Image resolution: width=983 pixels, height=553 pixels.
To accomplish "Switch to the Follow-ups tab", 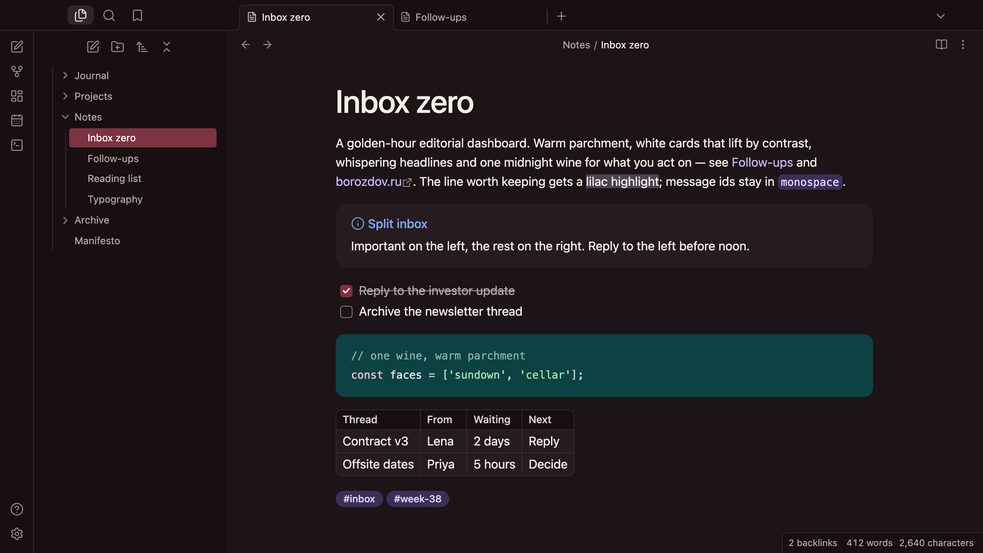I will pos(470,17).
